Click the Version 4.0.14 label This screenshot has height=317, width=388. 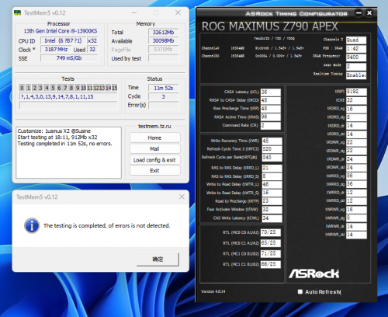coord(213,291)
